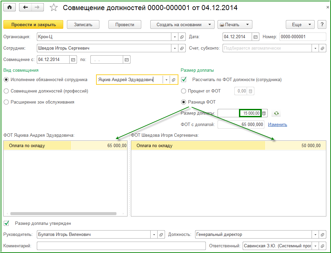Click 'Провести и закрыть' button
This screenshot has height=253, width=331.
coord(33,24)
